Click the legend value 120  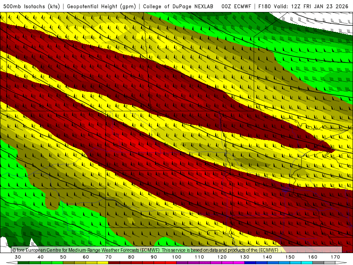(222, 257)
